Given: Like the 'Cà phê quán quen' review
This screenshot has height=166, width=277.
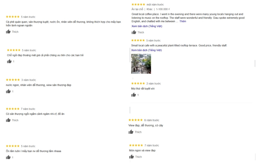Looking at the screenshot, I should [x=8, y=32].
